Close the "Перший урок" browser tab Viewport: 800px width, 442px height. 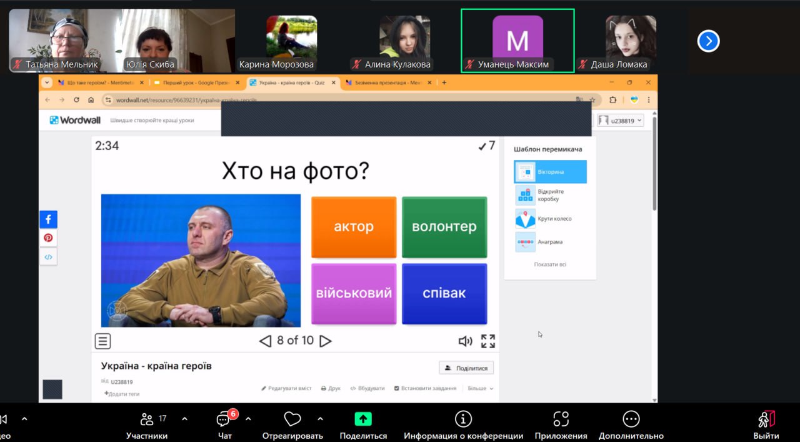tap(237, 83)
